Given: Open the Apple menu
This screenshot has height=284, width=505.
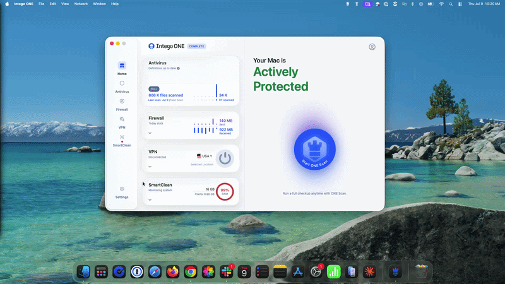Looking at the screenshot, I should 7,4.
